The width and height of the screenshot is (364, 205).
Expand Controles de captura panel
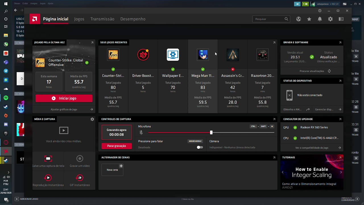(274, 119)
